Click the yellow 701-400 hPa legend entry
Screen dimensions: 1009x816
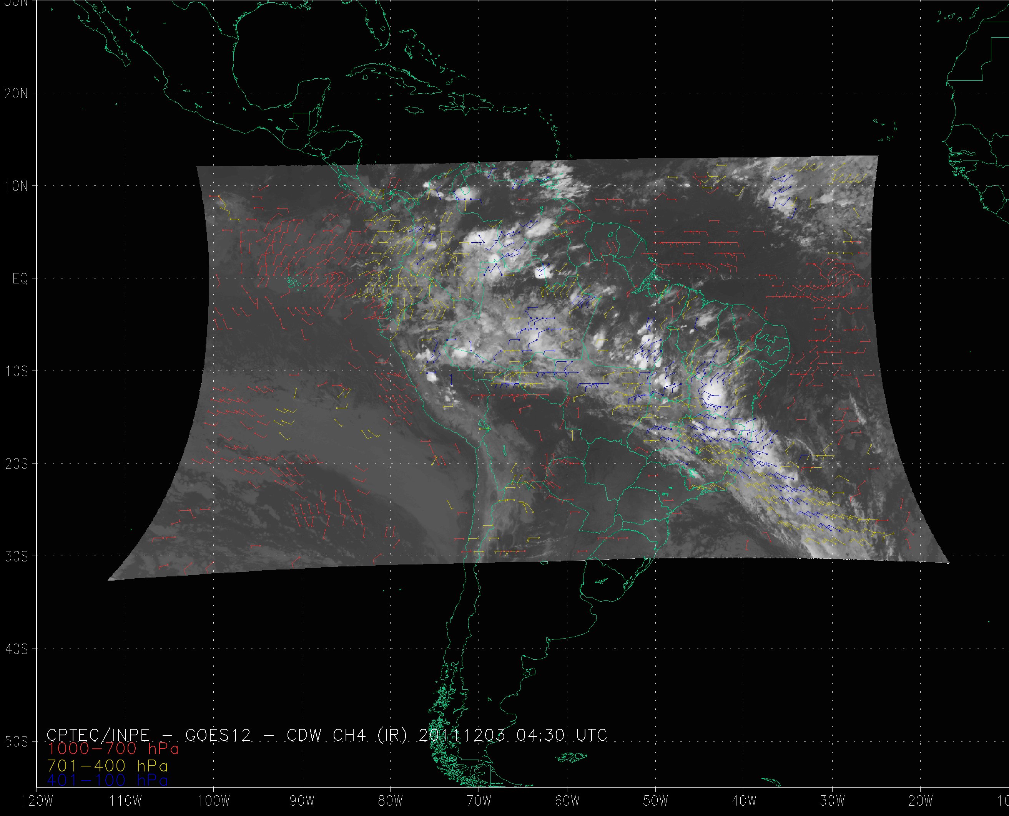pos(107,766)
